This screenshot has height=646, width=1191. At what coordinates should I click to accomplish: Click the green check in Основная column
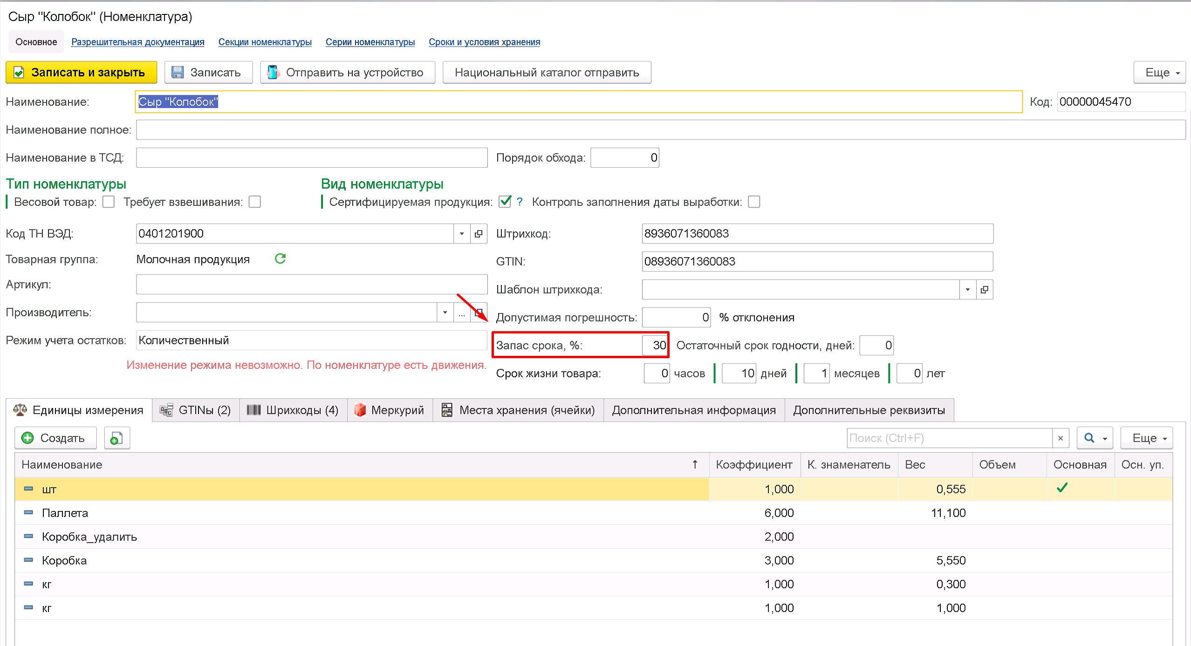(1062, 488)
